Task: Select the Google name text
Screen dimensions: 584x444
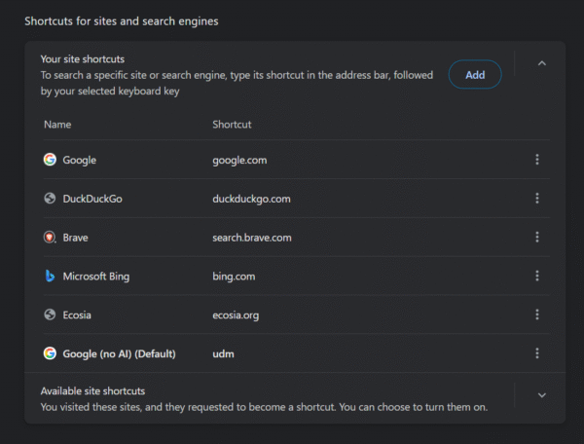Action: point(80,160)
